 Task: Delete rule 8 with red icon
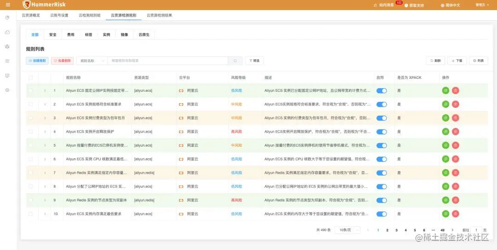pyautogui.click(x=456, y=187)
